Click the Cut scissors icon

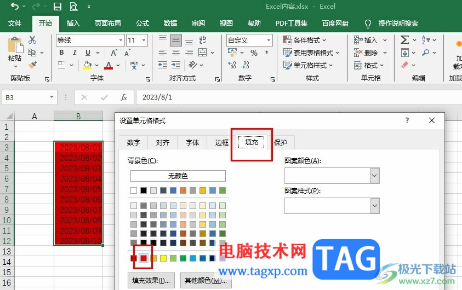point(32,40)
